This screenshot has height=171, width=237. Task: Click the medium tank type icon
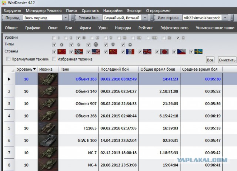coord(79,45)
